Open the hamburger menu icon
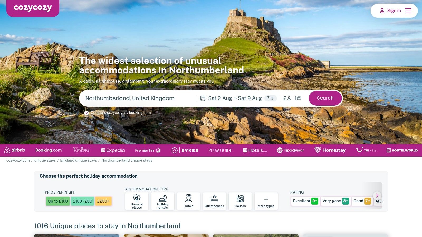The width and height of the screenshot is (422, 237). [x=408, y=11]
